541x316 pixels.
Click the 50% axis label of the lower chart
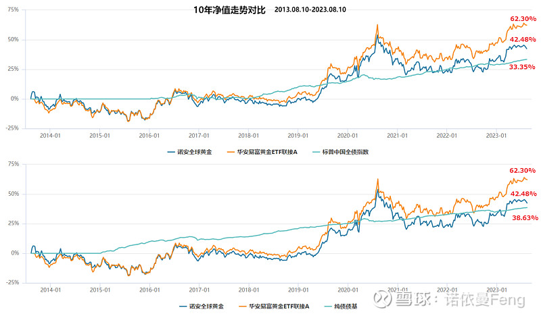click(x=13, y=194)
